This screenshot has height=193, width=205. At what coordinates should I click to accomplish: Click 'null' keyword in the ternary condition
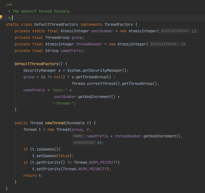(58, 77)
